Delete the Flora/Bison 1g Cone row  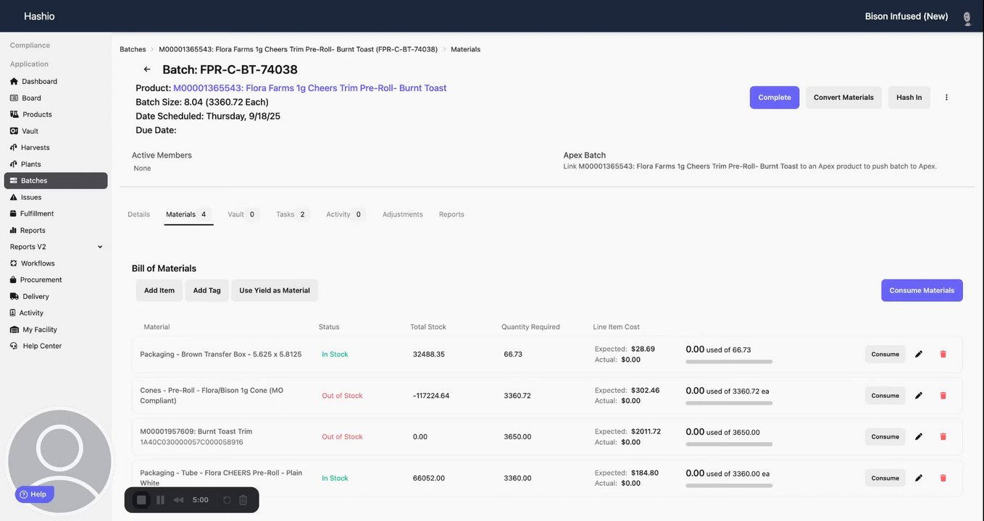(x=943, y=395)
